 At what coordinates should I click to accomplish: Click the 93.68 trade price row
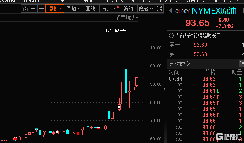(x=205, y=139)
